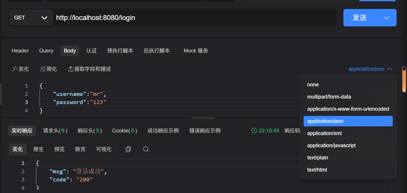Select 断言 assertion view
The width and height of the screenshot is (407, 193).
point(80,149)
